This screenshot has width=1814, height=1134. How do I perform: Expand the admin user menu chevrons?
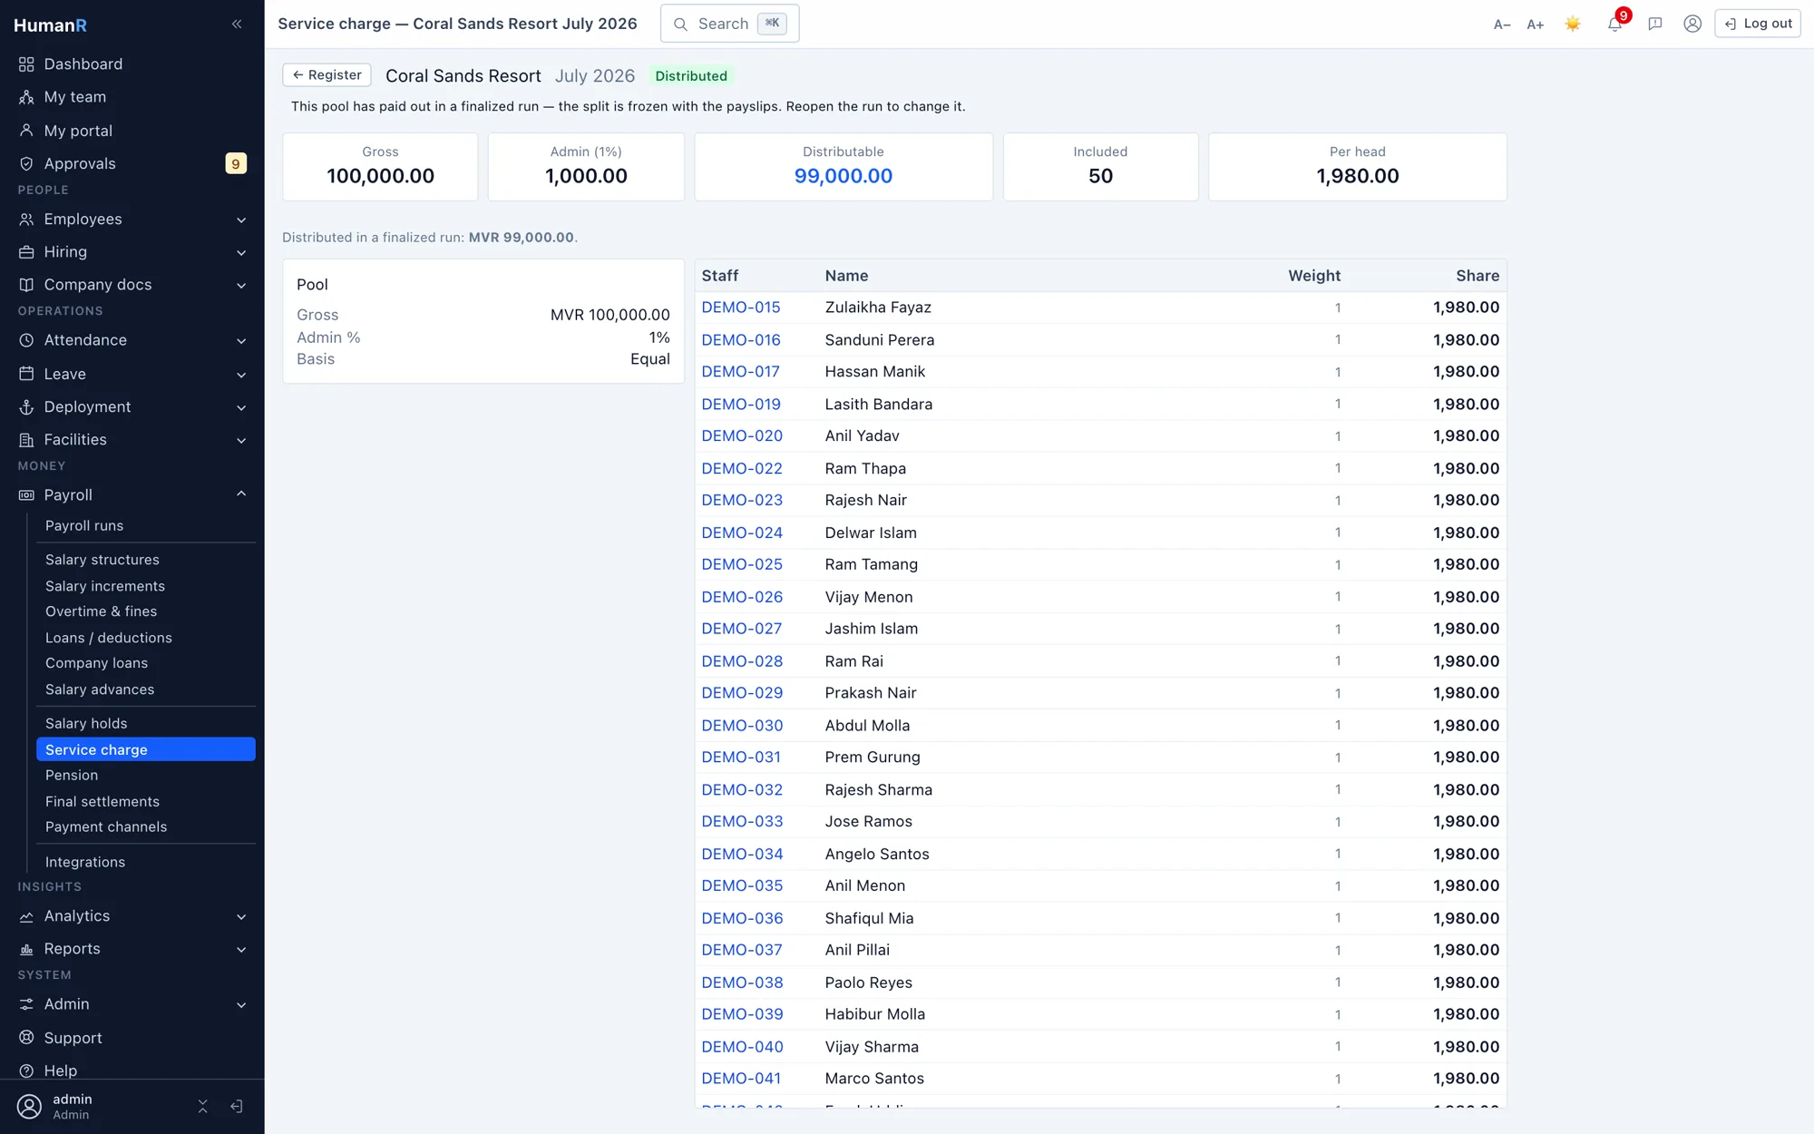pos(203,1107)
